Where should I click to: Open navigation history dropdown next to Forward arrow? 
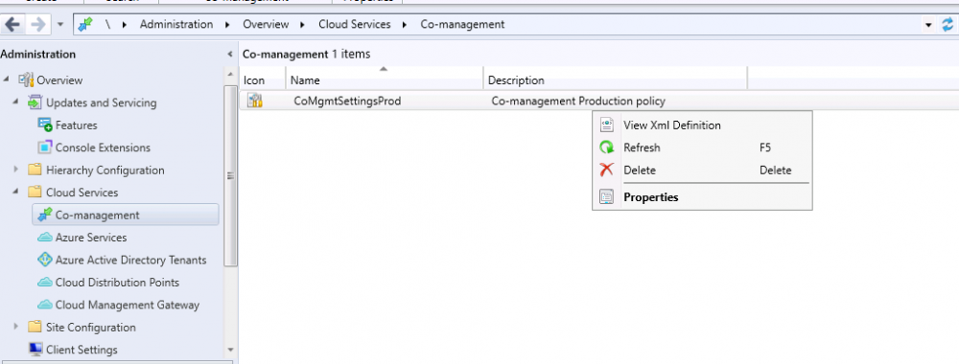[59, 26]
